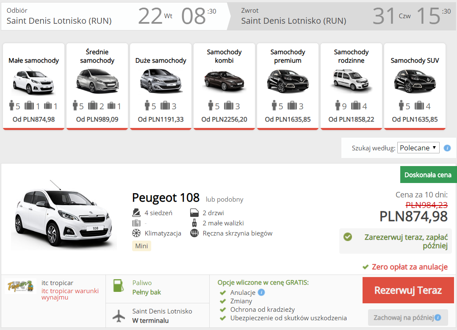The image size is (457, 330).
Task: Click the info icon beside sort dropdown
Action: click(x=447, y=148)
